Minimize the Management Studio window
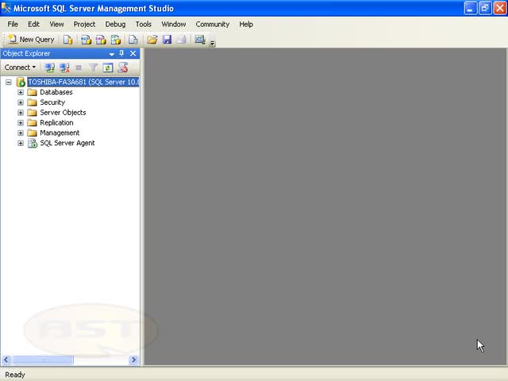 click(x=470, y=9)
